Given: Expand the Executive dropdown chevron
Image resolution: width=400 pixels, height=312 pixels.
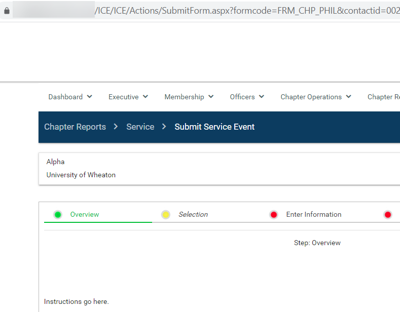Looking at the screenshot, I should (146, 97).
